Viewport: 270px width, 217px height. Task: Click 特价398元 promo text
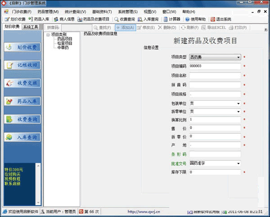[x=13, y=170]
